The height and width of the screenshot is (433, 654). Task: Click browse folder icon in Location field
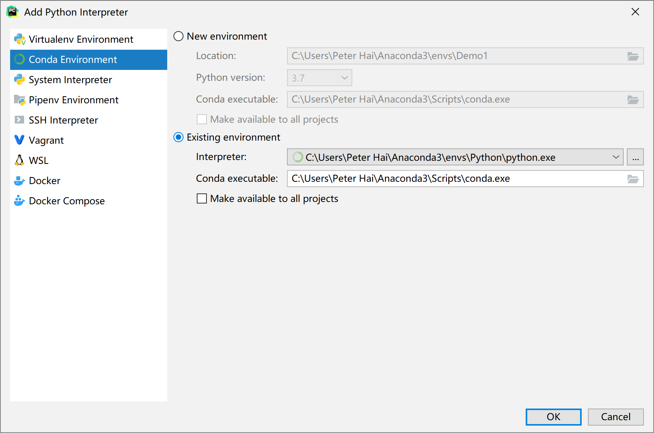click(633, 56)
